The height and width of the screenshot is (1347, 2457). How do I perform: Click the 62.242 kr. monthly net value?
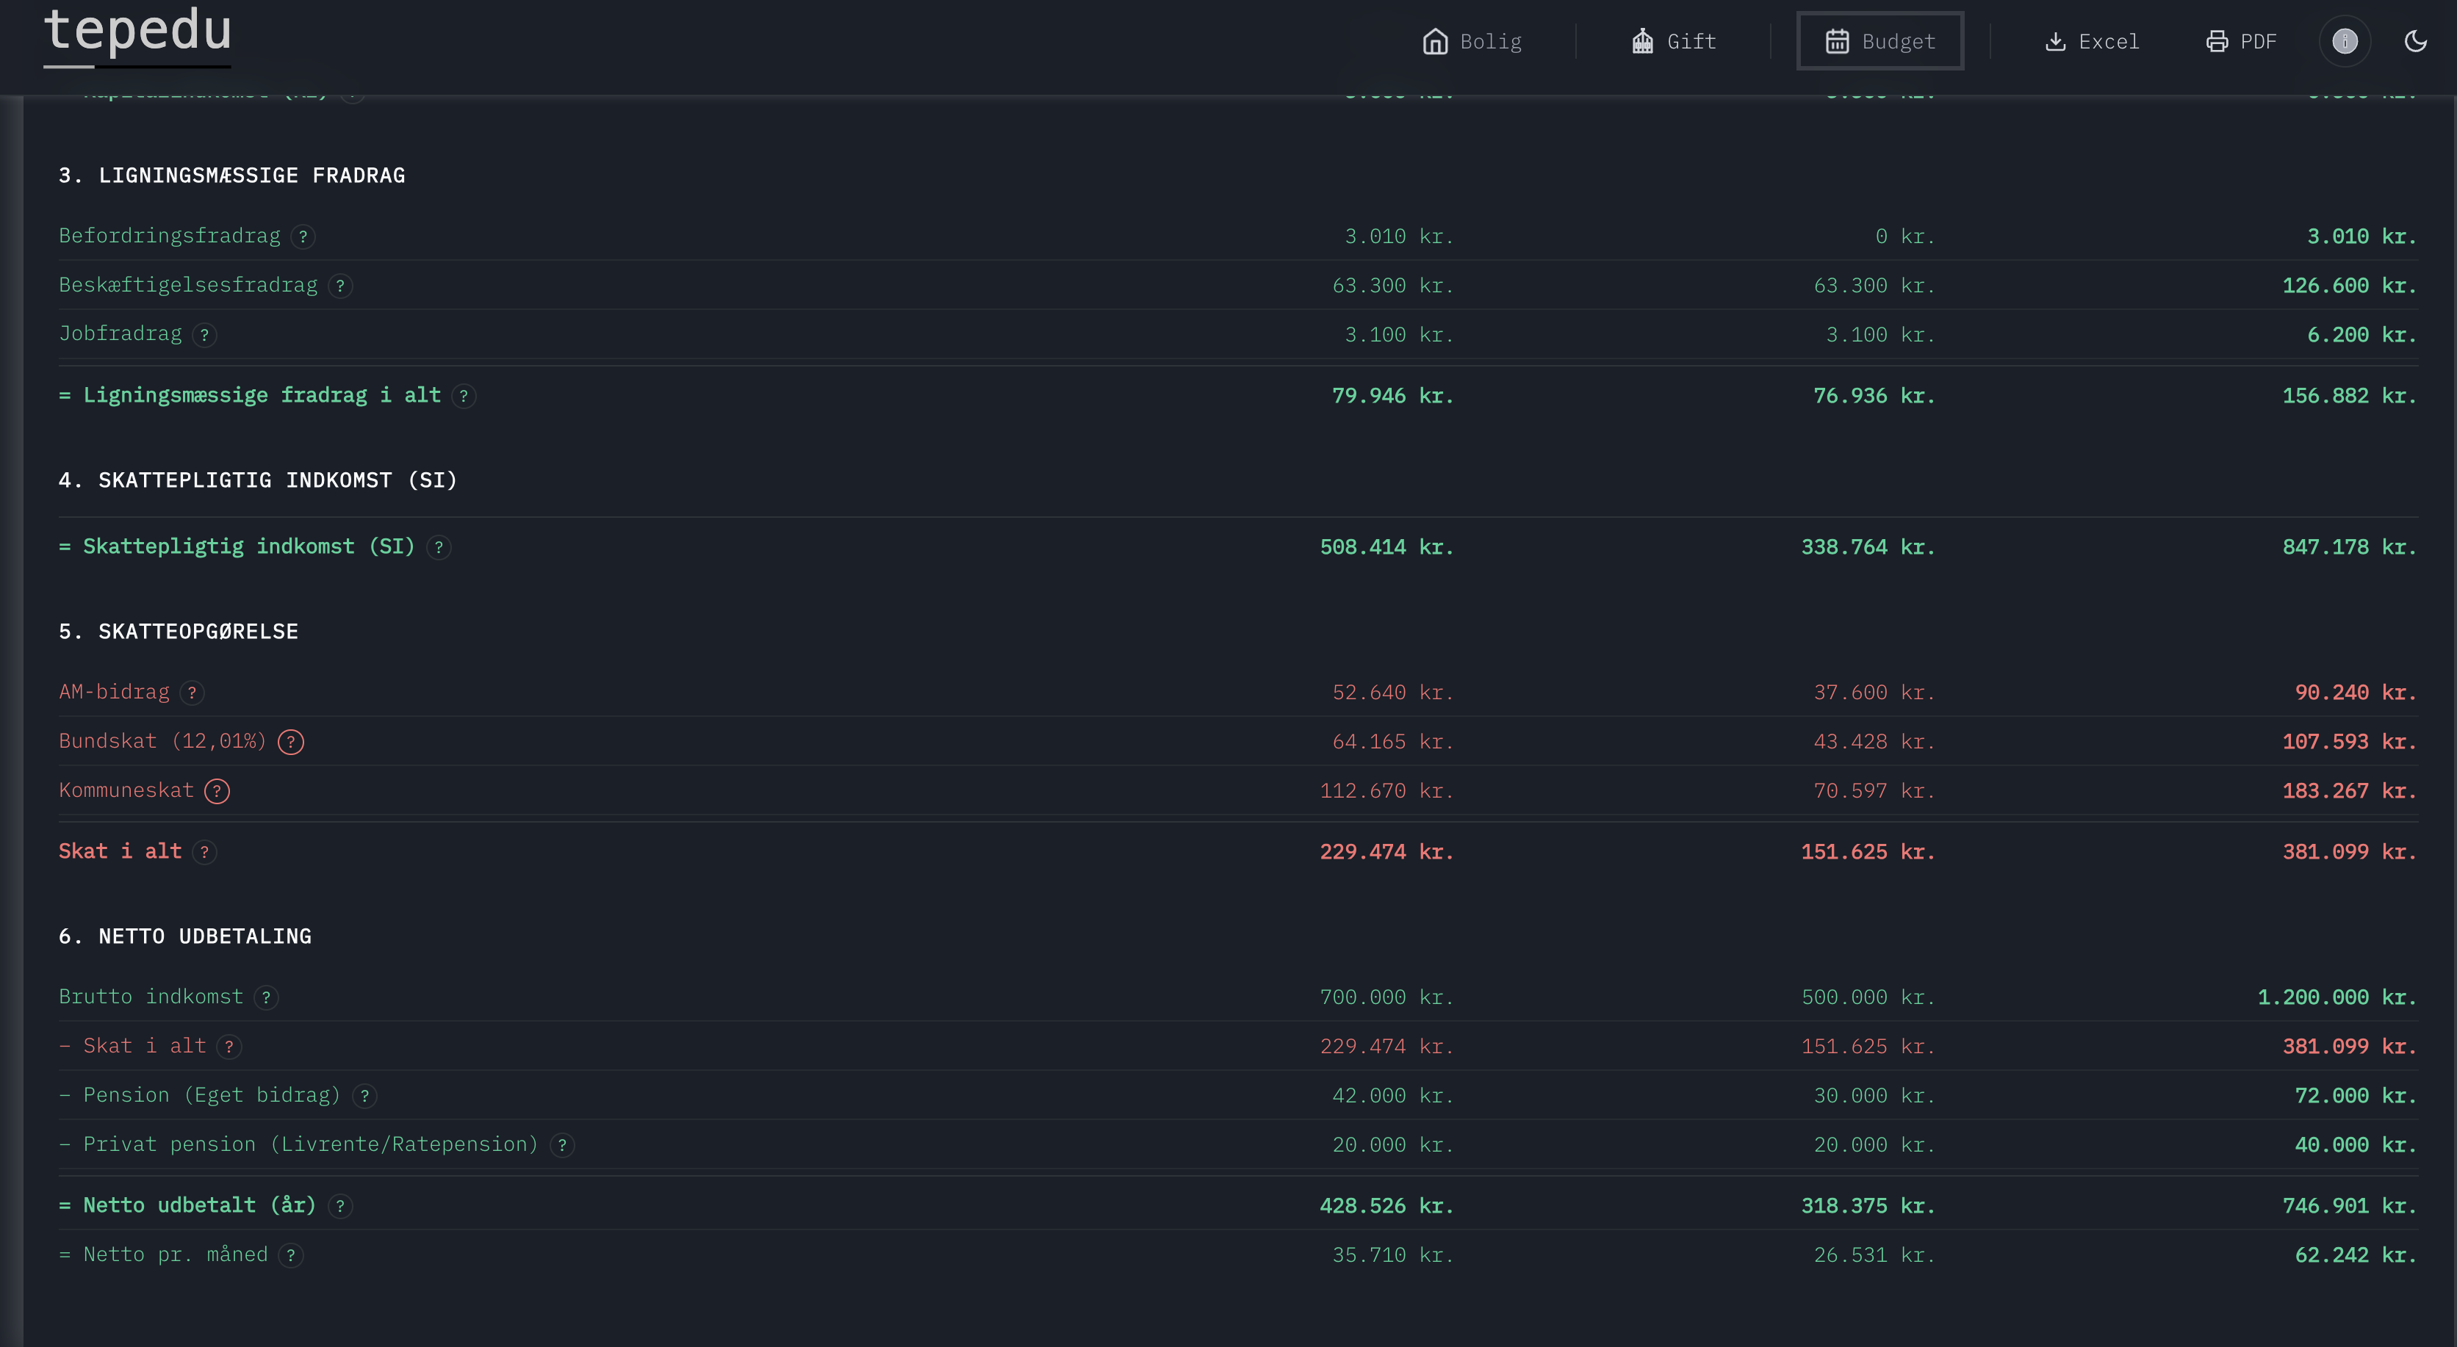[2355, 1255]
